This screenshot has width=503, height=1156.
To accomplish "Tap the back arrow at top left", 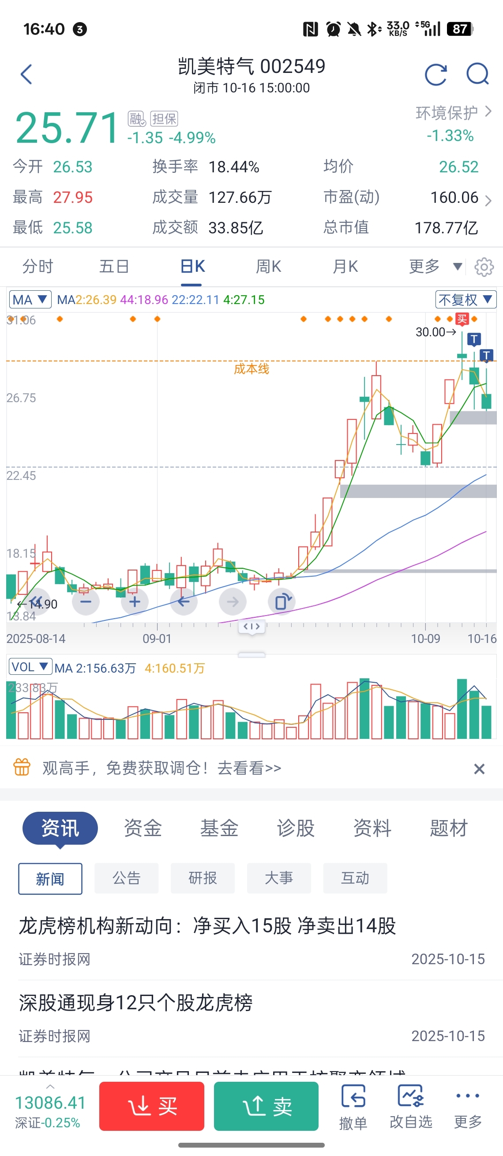I will [x=26, y=74].
